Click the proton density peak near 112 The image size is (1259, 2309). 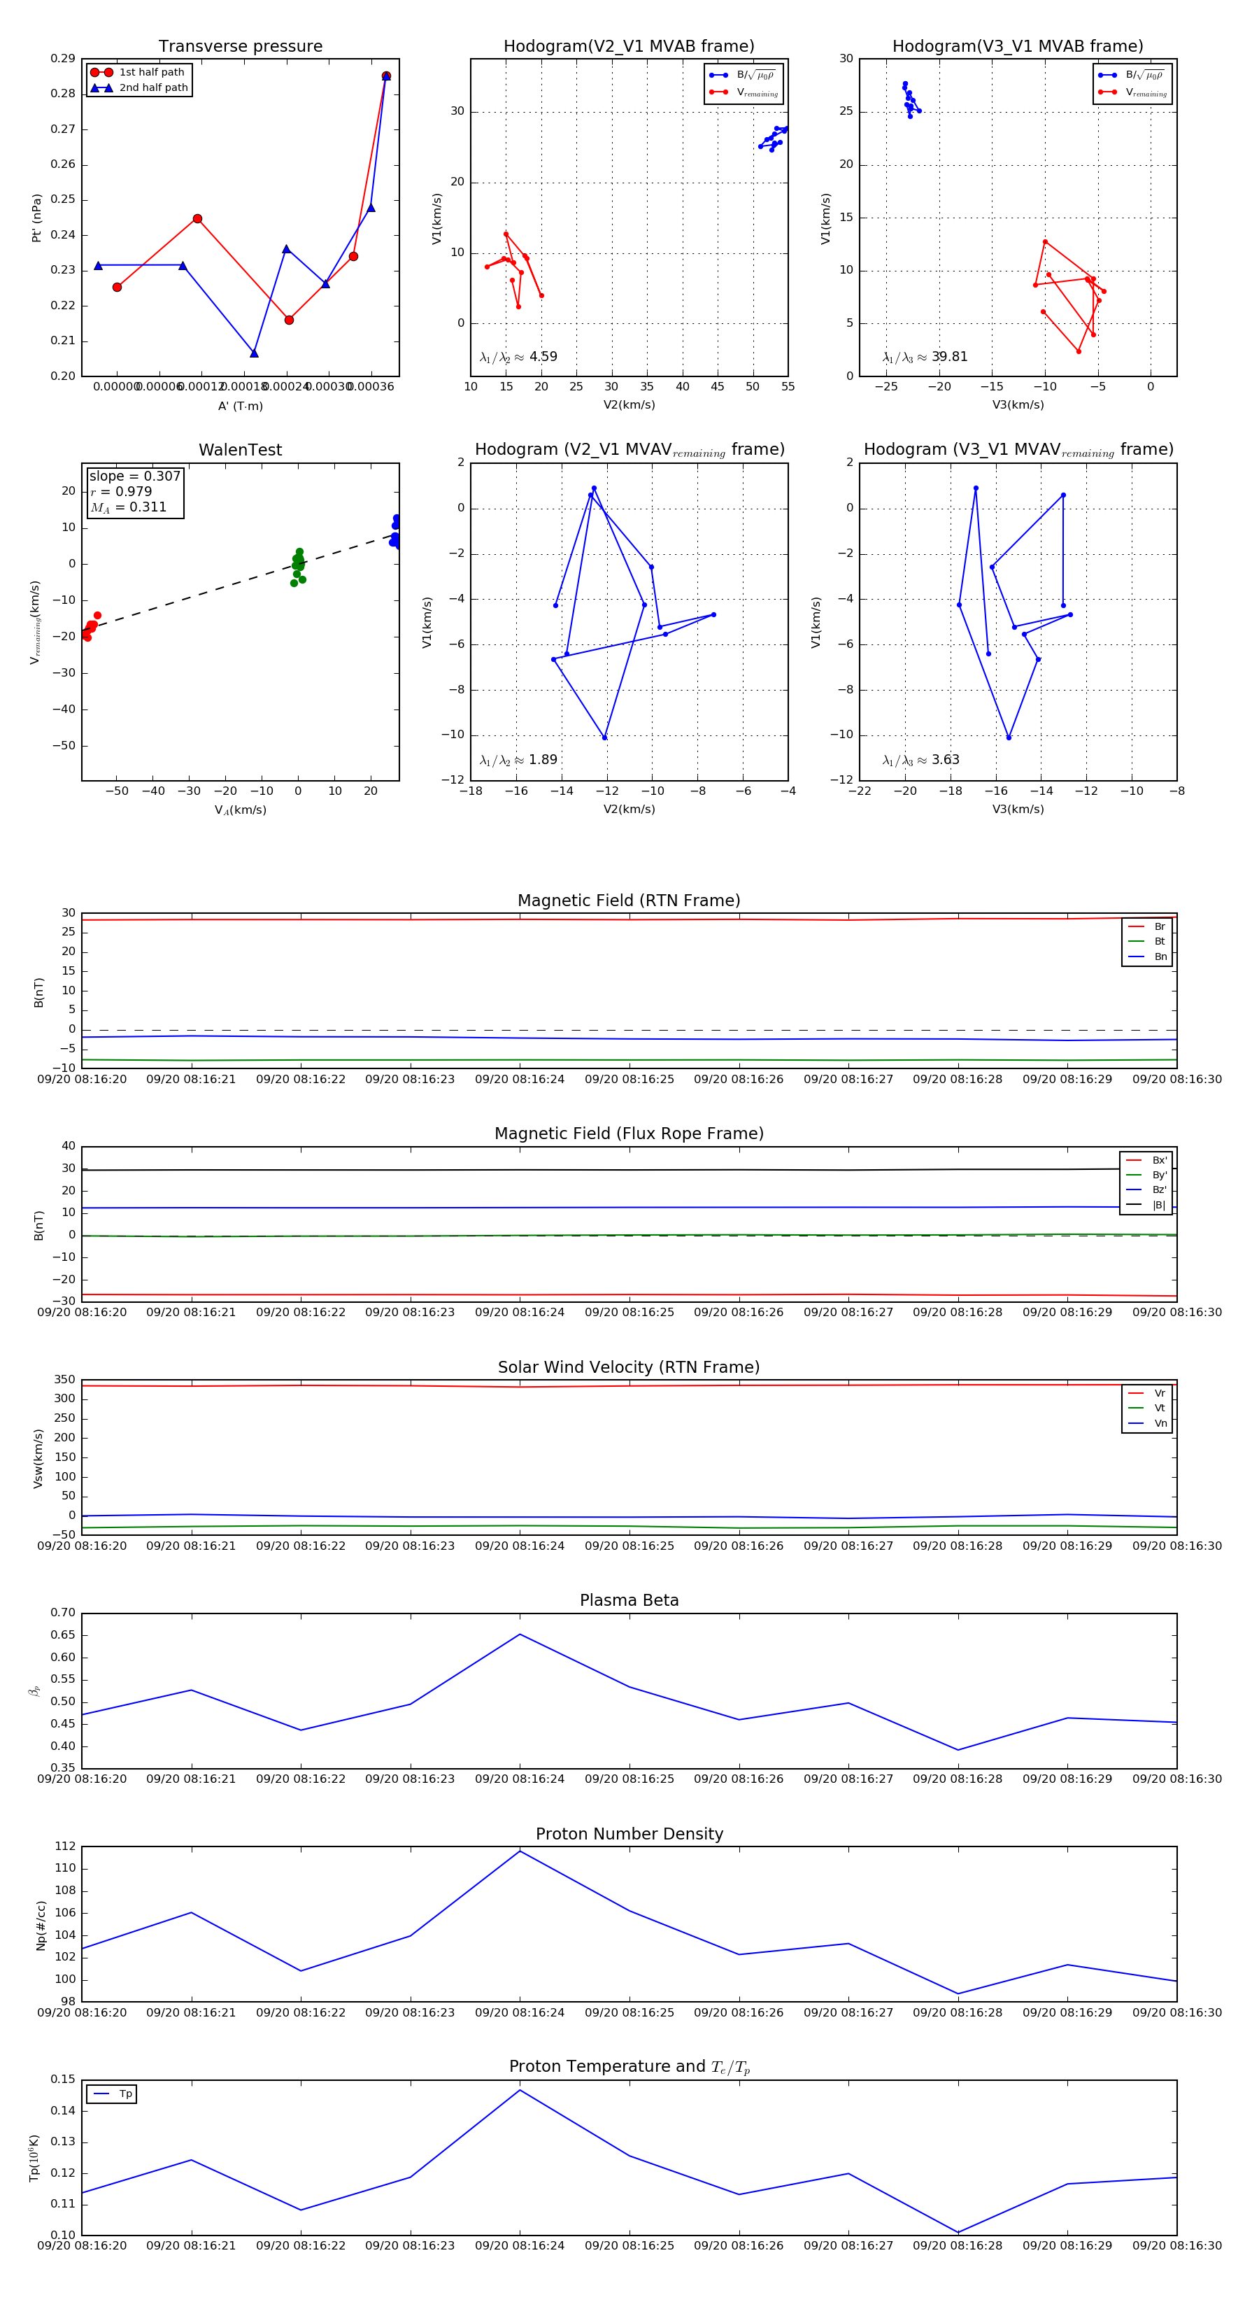pos(520,1851)
